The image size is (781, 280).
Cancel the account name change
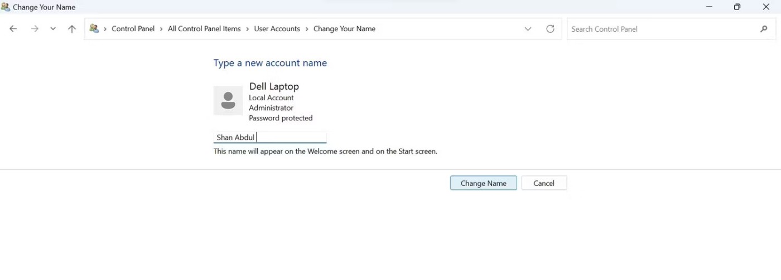pyautogui.click(x=543, y=183)
